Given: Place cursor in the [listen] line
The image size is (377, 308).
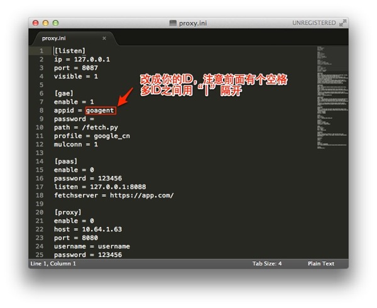Looking at the screenshot, I should 70,51.
